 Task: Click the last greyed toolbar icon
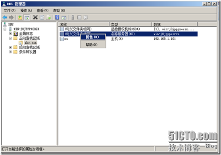(x=86, y=17)
